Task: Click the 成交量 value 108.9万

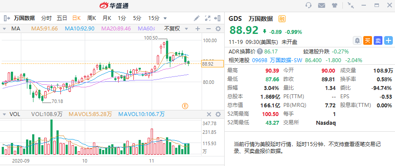Action: [x=383, y=70]
